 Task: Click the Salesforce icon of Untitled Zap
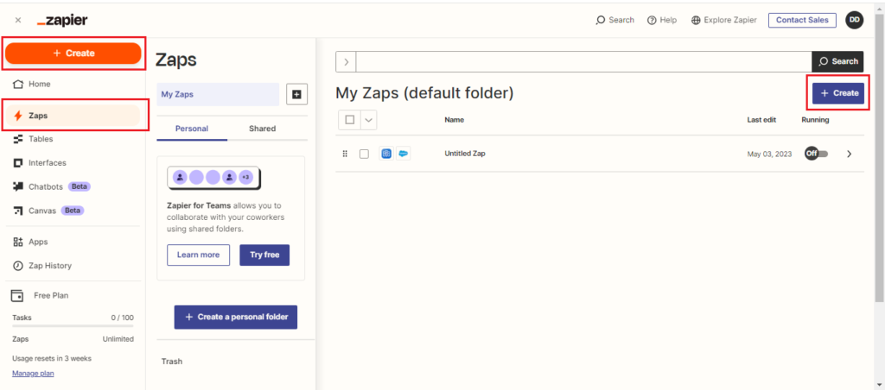(403, 154)
